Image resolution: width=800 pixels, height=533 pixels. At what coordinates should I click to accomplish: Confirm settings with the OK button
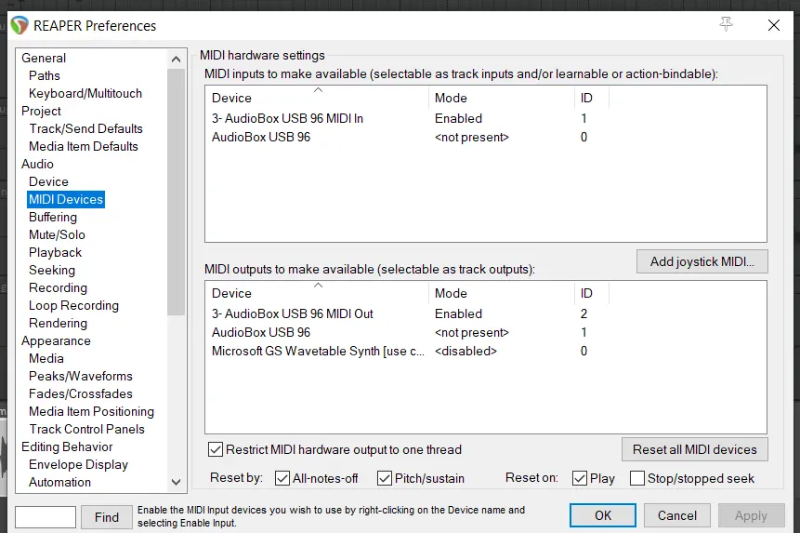(603, 515)
